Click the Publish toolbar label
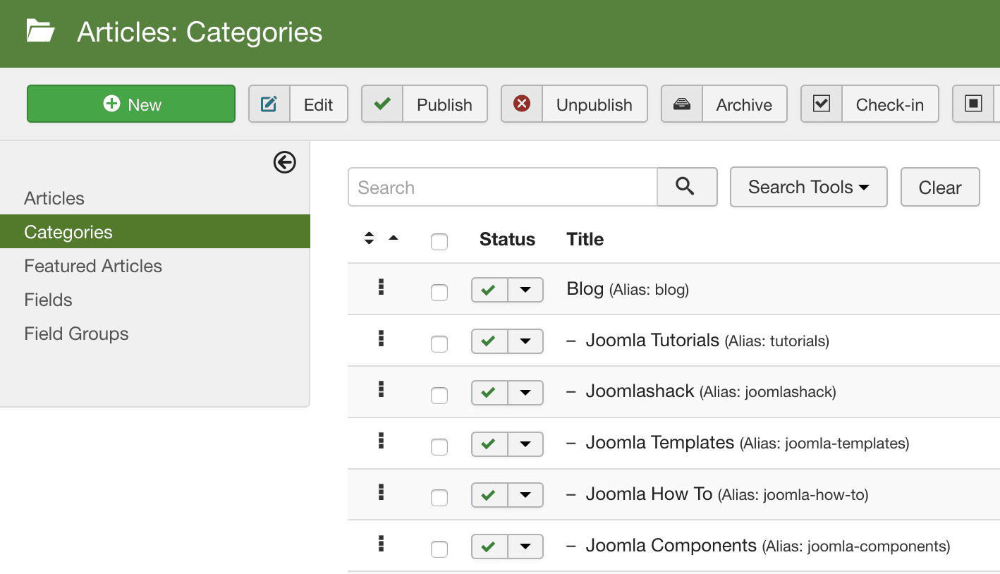 [444, 104]
